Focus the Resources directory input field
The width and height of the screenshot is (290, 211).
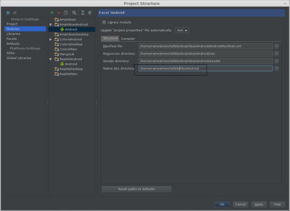pos(206,54)
